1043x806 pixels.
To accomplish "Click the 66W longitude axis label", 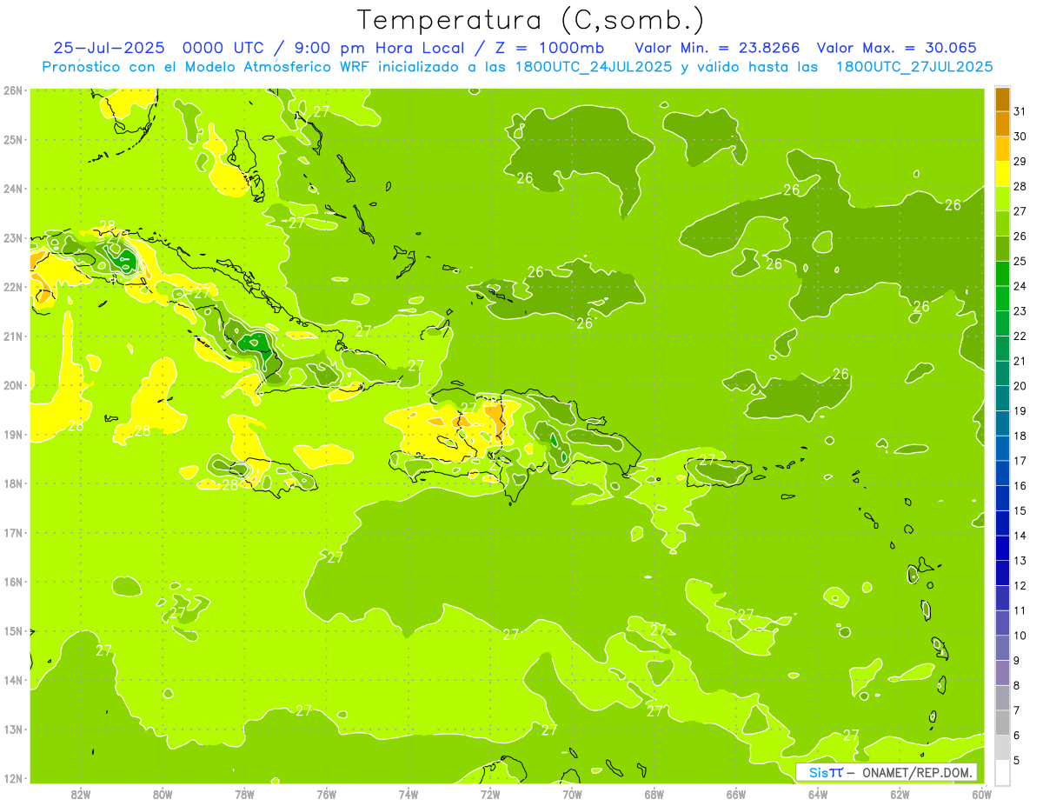I will [x=736, y=793].
